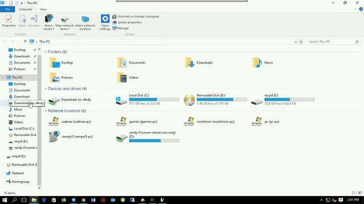
Task: Select qc (qc-pc) network location
Action: [x=266, y=122]
